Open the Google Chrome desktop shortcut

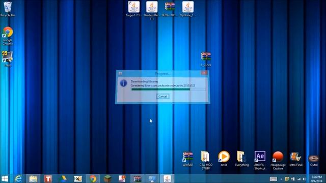(8, 36)
